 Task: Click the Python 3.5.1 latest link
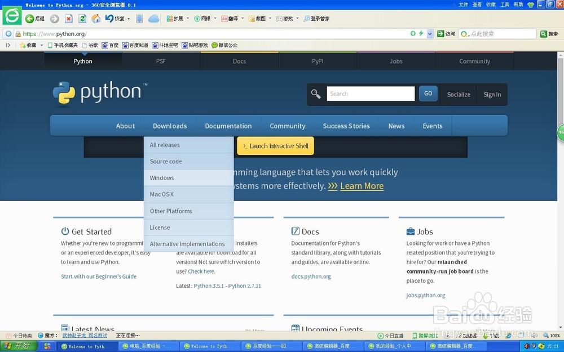pyautogui.click(x=209, y=286)
